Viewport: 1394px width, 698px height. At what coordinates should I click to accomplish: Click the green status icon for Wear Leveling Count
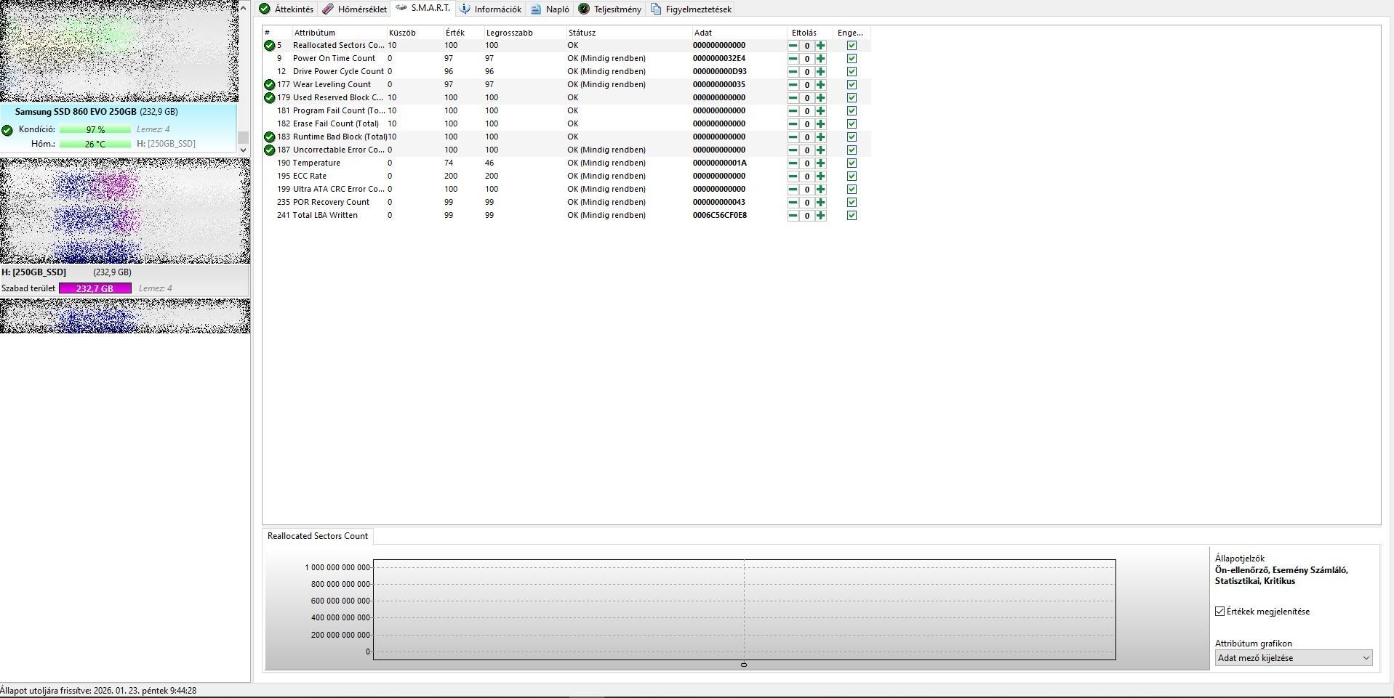tap(269, 84)
